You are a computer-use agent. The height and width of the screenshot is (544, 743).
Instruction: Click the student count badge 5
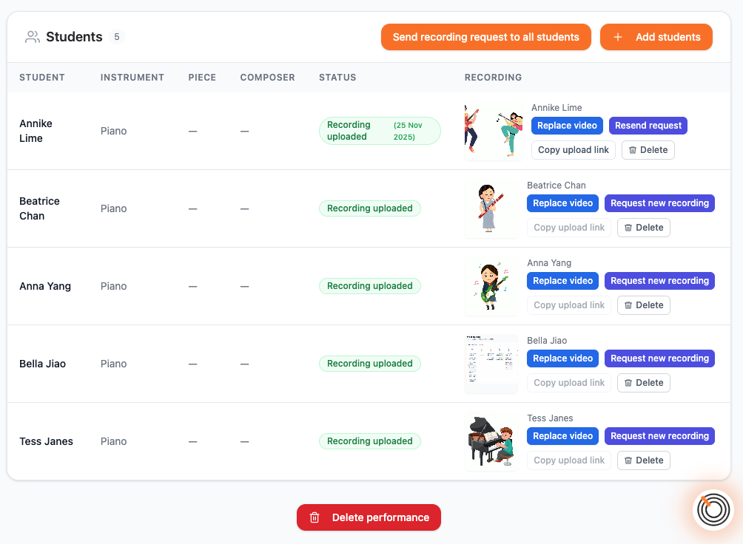pos(117,37)
